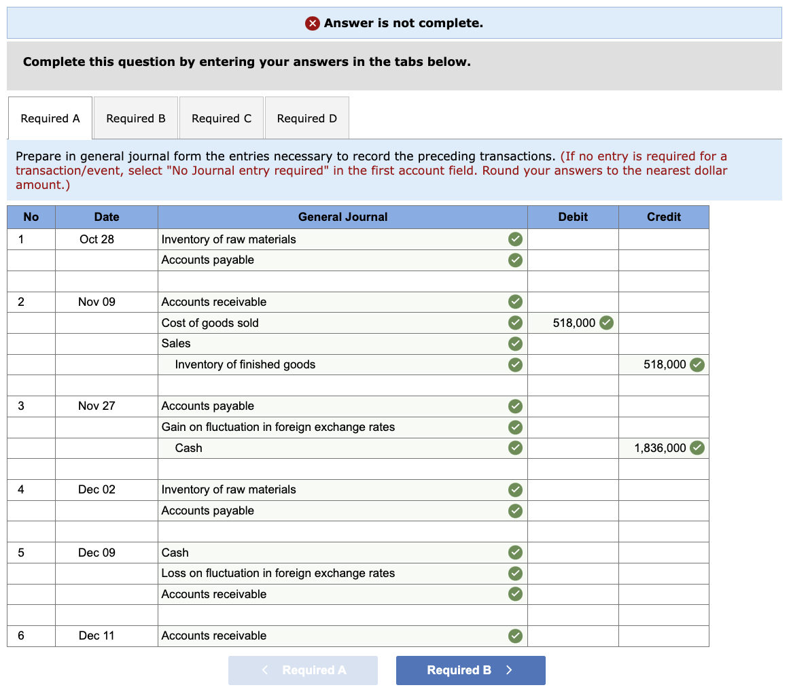Switch to the Required C tab
The image size is (791, 696).
221,118
